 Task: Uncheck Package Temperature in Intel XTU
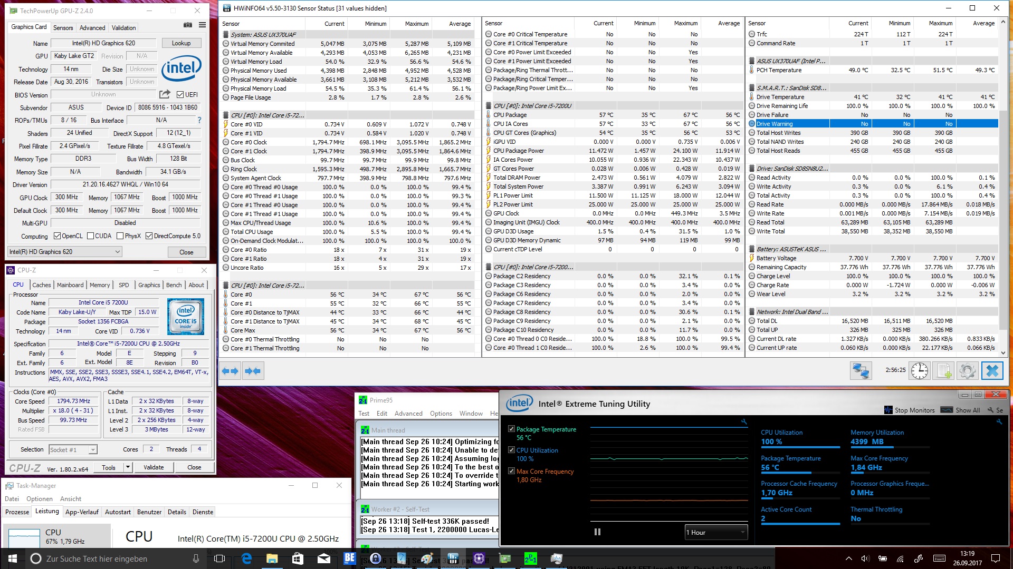pyautogui.click(x=511, y=429)
